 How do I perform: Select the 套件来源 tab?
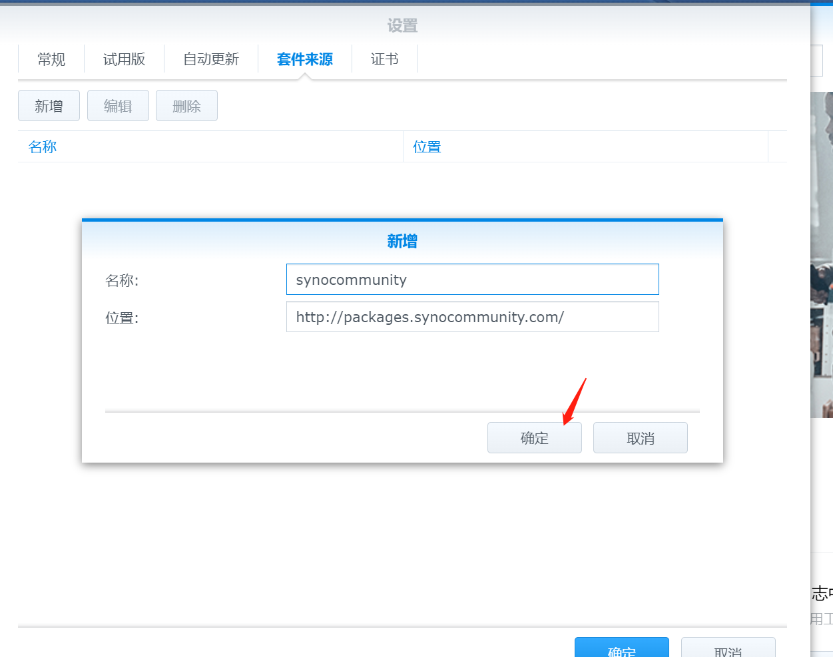click(x=305, y=59)
